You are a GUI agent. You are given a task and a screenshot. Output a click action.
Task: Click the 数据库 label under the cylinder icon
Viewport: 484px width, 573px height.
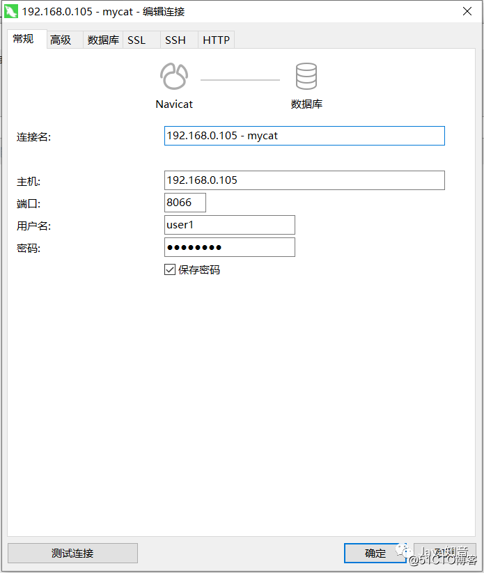pos(306,104)
